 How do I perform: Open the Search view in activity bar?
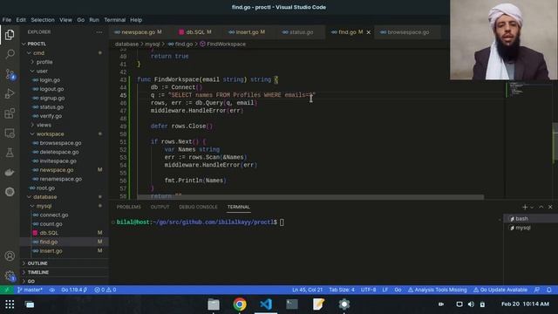[x=10, y=54]
